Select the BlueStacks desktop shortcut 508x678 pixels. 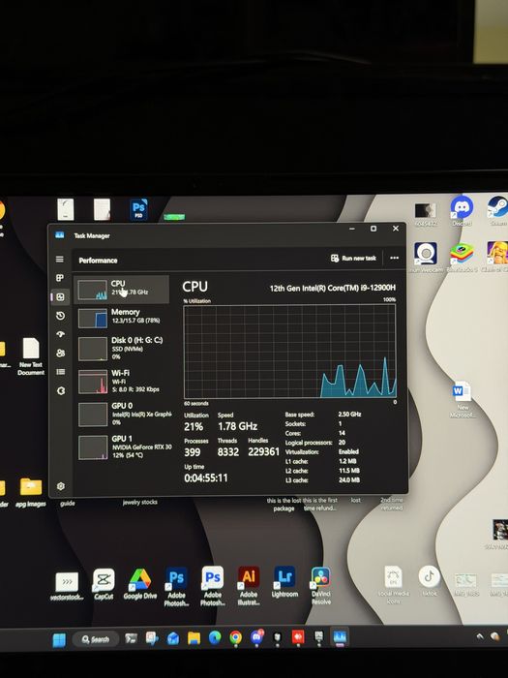[462, 258]
